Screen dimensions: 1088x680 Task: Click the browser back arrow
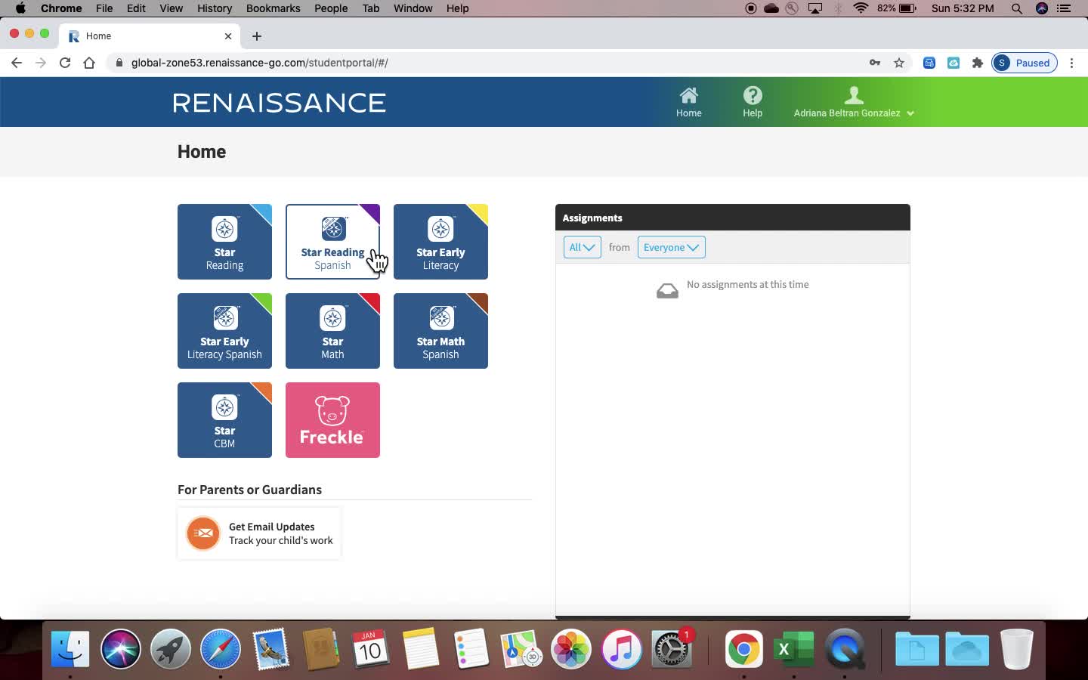pos(17,63)
